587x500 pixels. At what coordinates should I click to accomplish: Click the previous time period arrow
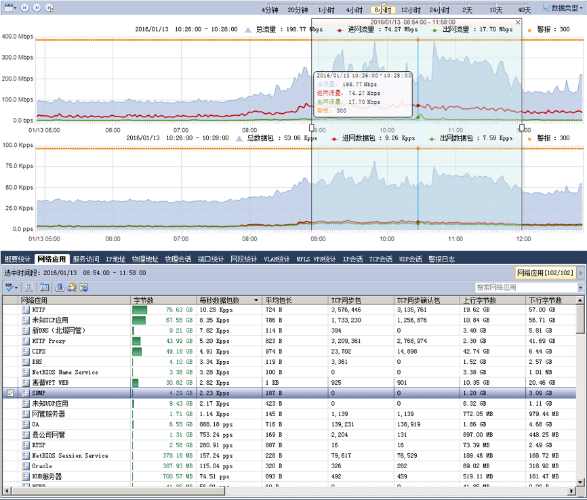[24, 7]
